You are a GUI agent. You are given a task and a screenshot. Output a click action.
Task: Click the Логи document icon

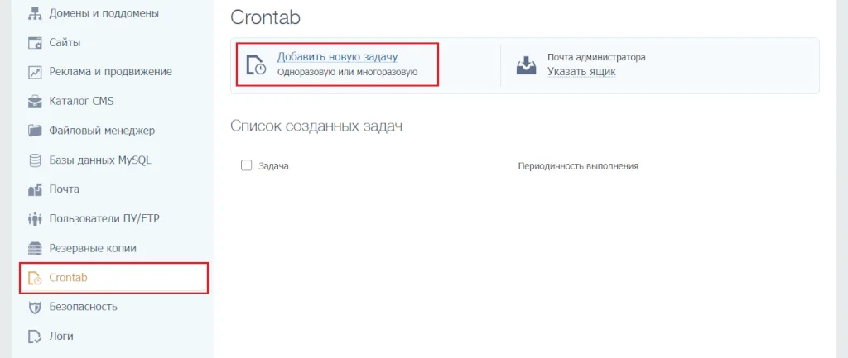35,337
